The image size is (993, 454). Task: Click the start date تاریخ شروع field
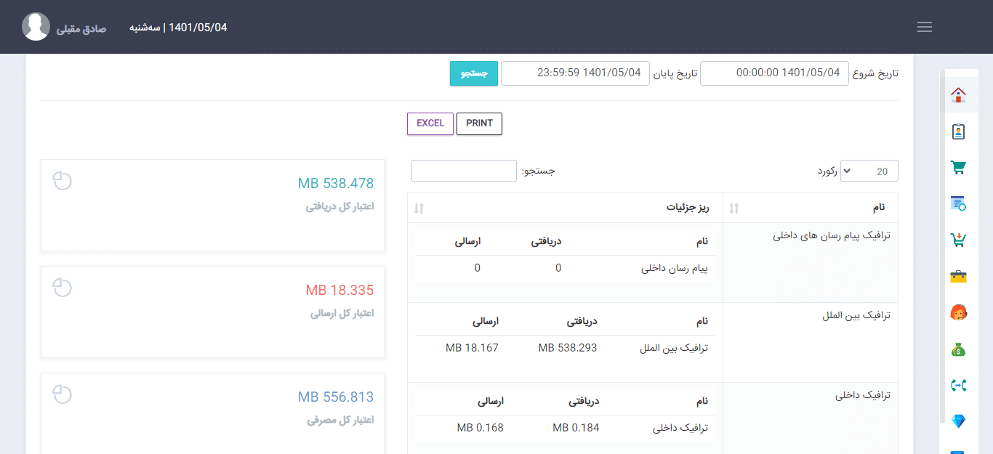773,73
